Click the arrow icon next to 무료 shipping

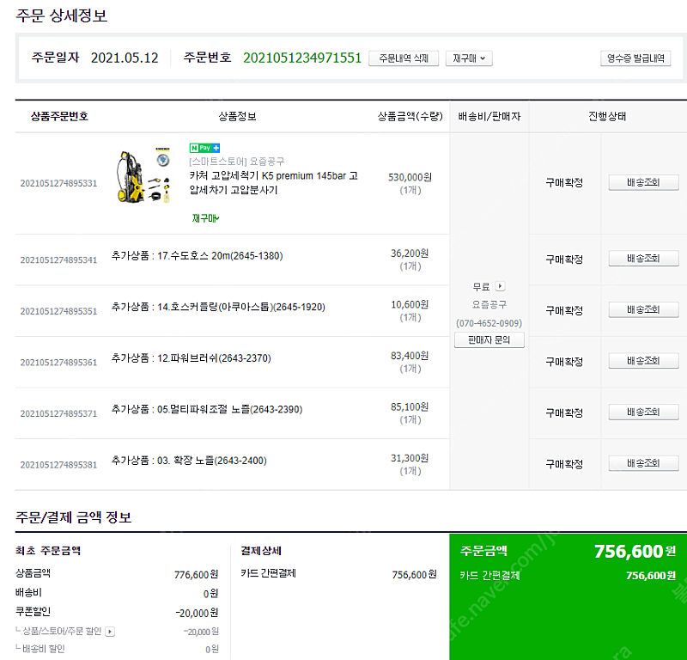click(x=500, y=286)
